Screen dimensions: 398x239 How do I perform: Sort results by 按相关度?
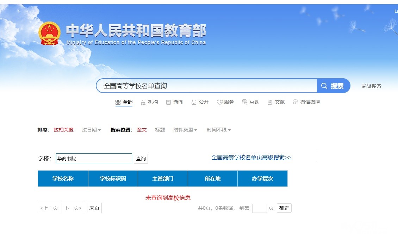click(x=64, y=130)
